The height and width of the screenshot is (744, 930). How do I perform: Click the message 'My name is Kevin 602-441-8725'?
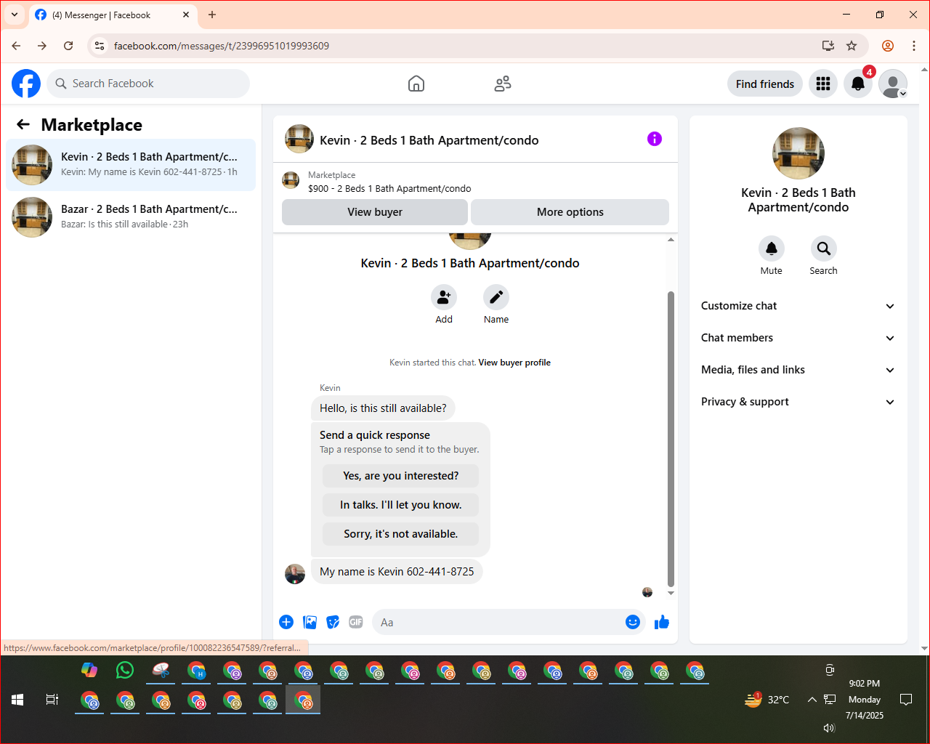[397, 572]
